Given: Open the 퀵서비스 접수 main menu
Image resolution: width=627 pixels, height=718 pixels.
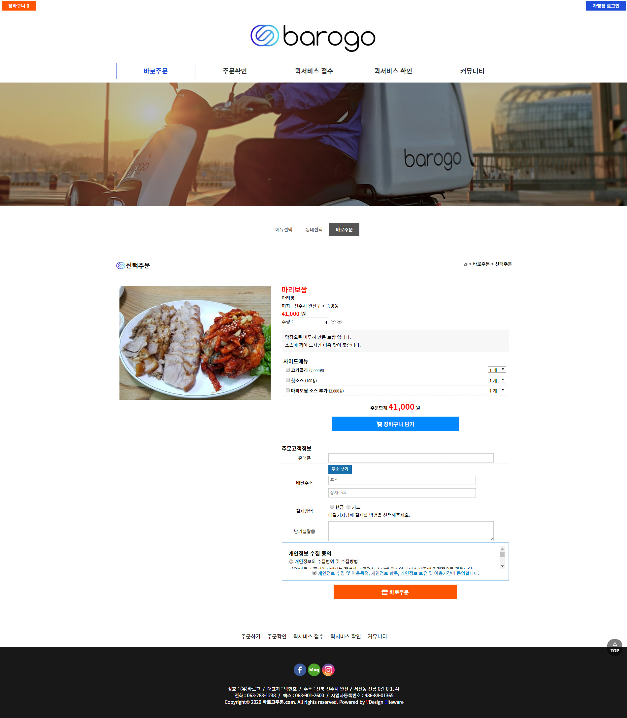Looking at the screenshot, I should coord(314,71).
